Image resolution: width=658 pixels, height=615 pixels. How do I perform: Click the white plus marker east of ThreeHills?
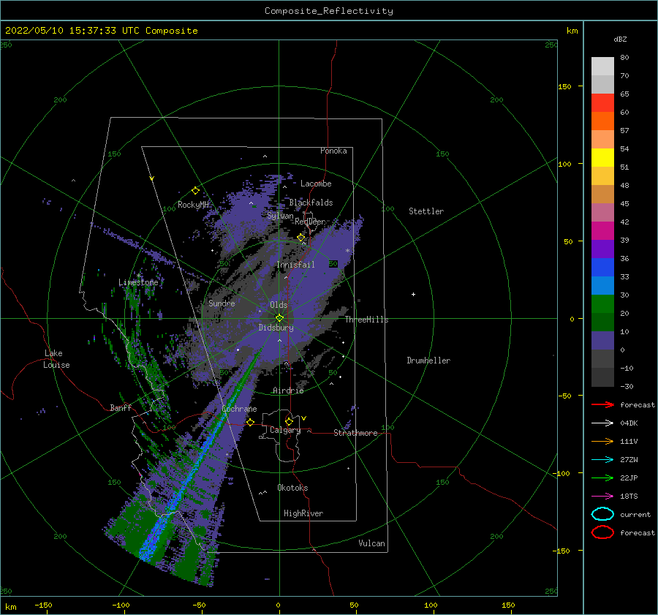(413, 294)
